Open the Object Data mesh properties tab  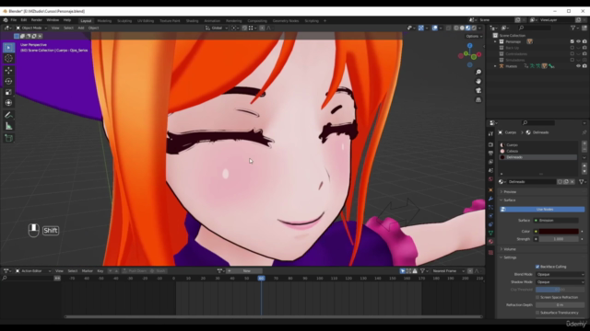coord(490,233)
